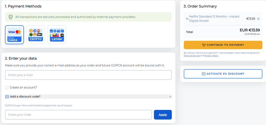
Task: Click the cart icon on Continue to Payment
Action: (x=204, y=45)
